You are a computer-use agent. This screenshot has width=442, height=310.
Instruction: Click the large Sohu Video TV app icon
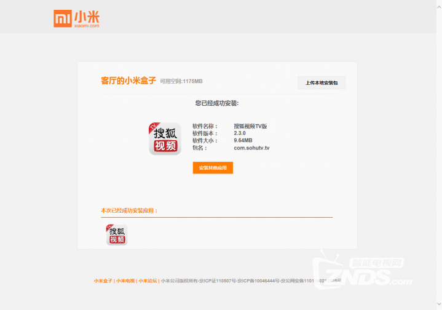click(x=165, y=138)
